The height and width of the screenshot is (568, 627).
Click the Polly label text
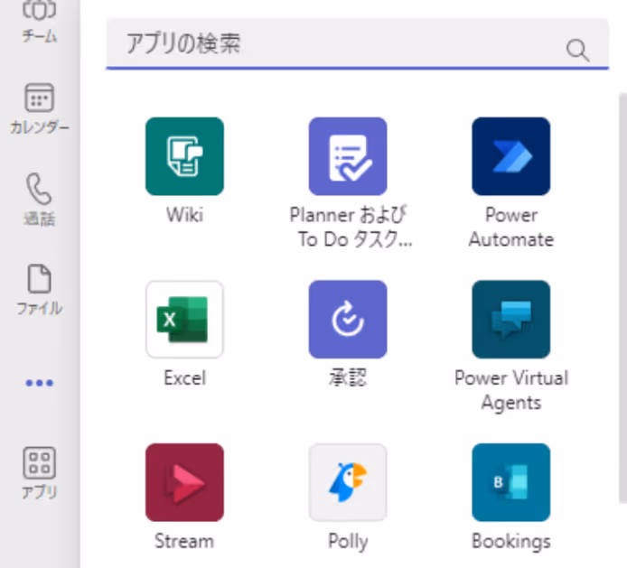point(348,542)
